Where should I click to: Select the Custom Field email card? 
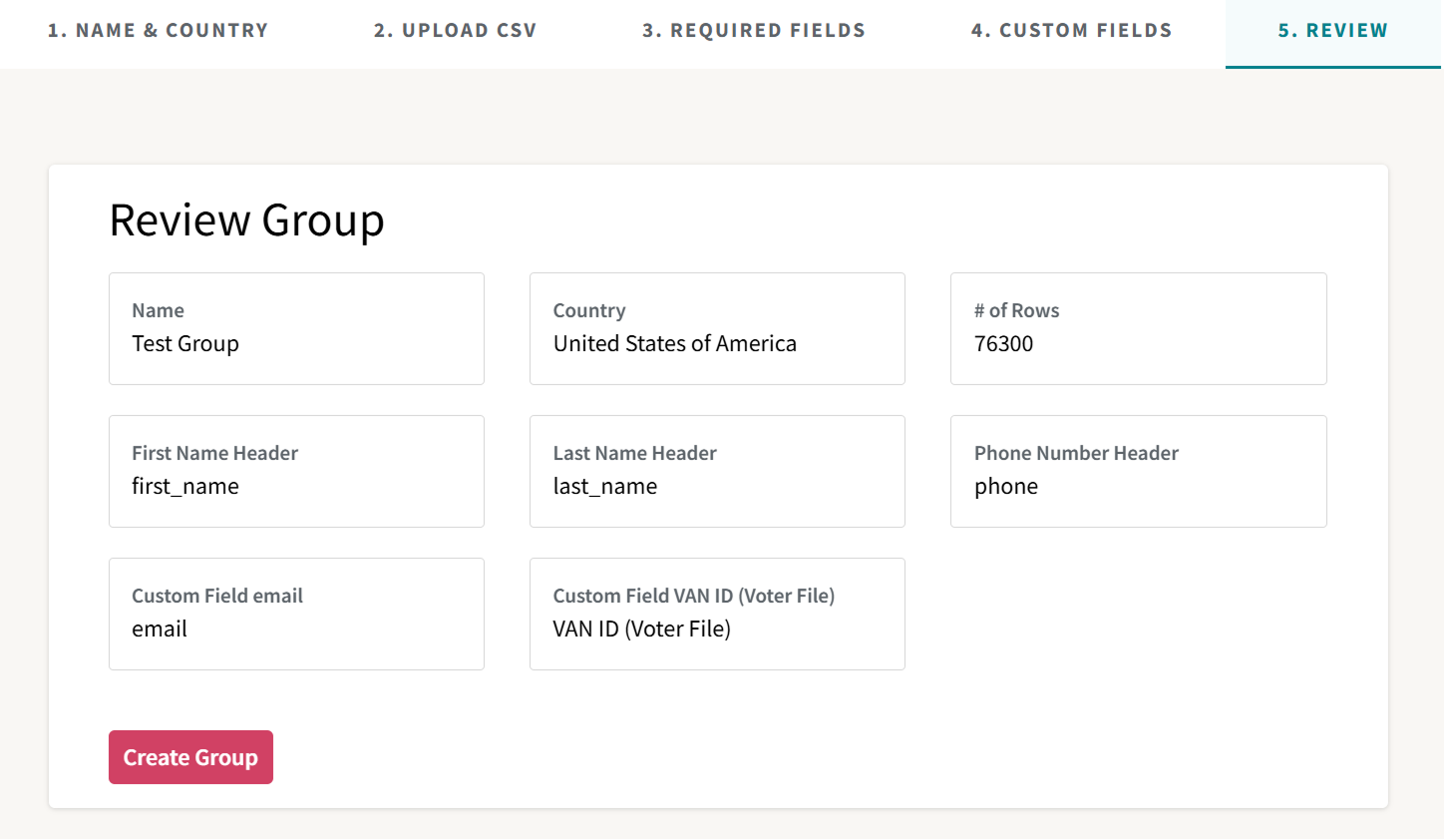point(296,614)
